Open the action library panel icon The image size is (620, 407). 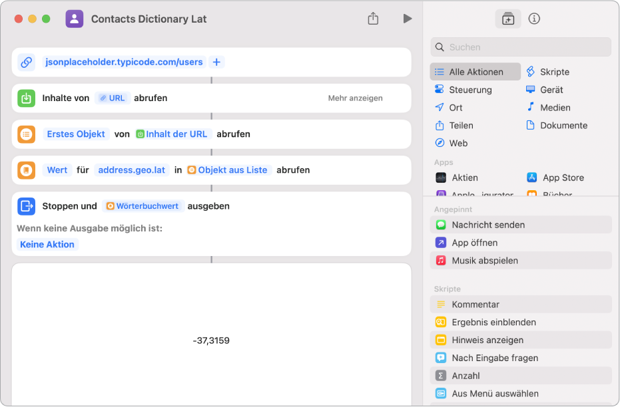point(507,19)
